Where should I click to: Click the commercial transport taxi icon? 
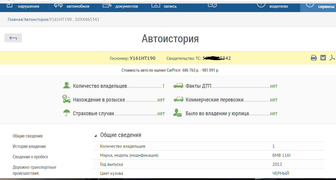[178, 99]
